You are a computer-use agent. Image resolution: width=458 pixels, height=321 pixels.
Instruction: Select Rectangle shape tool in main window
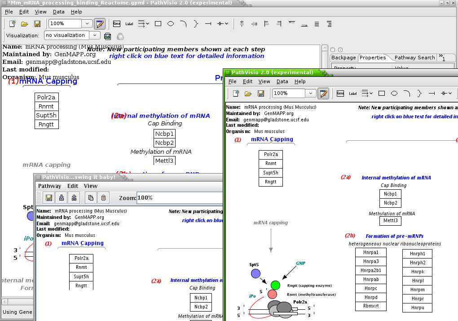(158, 24)
